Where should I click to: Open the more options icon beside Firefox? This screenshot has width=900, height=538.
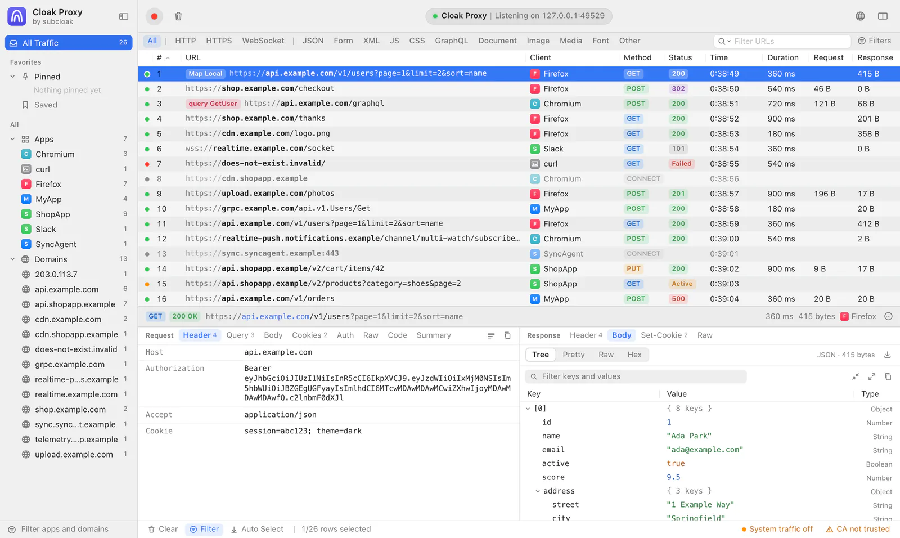click(x=889, y=317)
